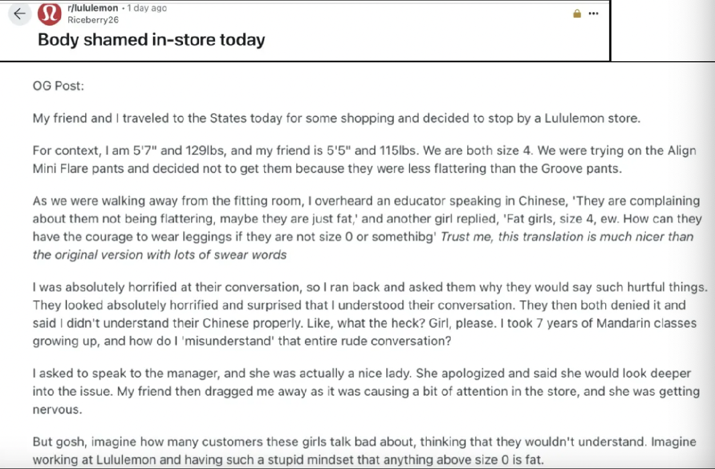Click the paragraph starting 'As we were walking away'

[x=367, y=228]
